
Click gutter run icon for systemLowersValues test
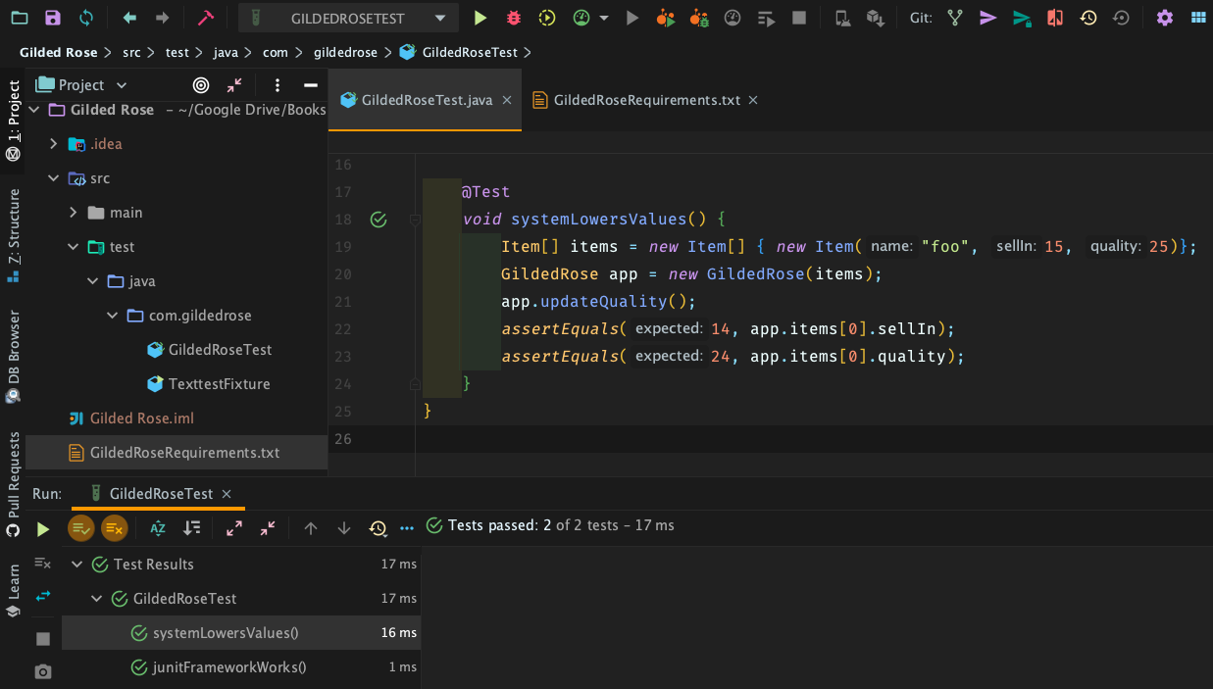point(379,220)
